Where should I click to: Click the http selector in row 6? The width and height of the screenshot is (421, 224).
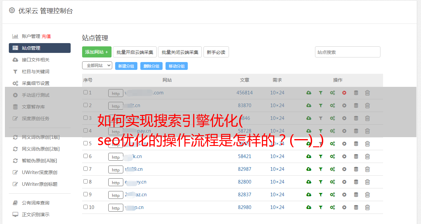click(x=116, y=157)
